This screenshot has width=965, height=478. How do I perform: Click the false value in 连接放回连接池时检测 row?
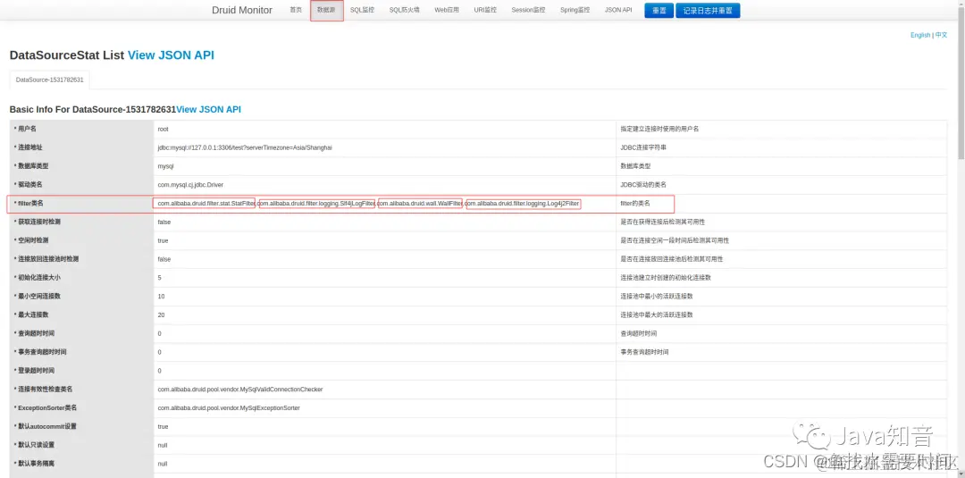click(x=164, y=259)
